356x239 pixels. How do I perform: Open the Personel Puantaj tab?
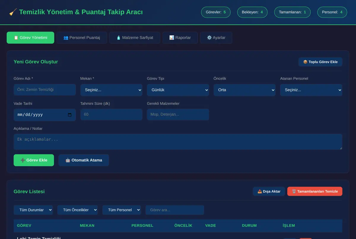tap(82, 38)
